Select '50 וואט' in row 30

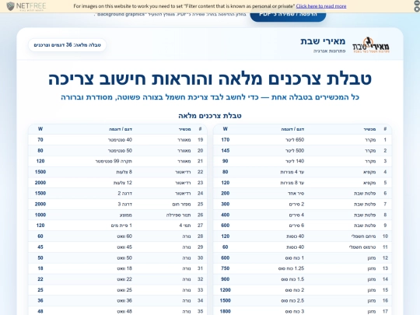[x=124, y=258]
